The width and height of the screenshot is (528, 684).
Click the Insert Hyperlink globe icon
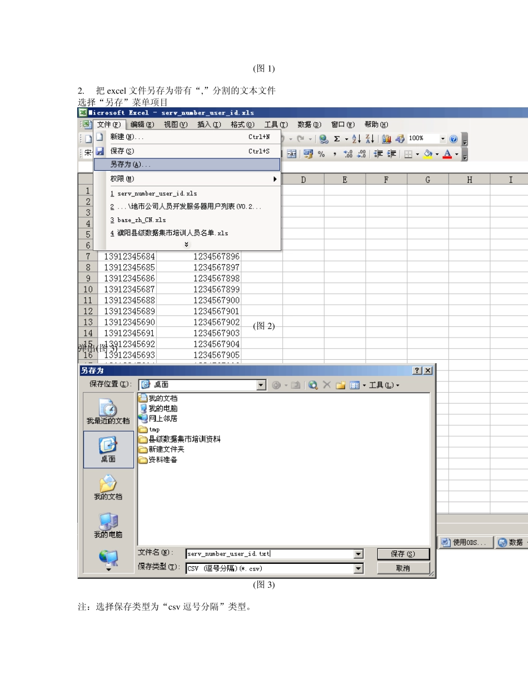click(323, 139)
